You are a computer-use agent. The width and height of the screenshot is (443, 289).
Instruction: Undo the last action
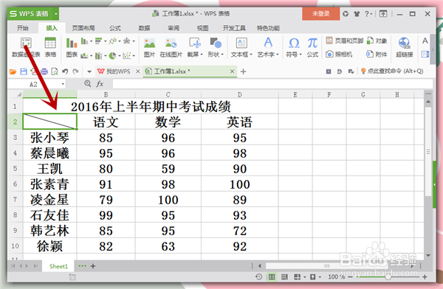[x=65, y=72]
